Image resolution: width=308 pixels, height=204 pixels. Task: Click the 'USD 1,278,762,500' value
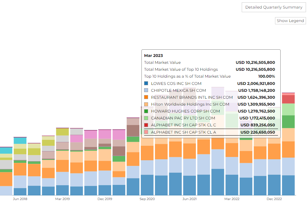[x=256, y=111]
